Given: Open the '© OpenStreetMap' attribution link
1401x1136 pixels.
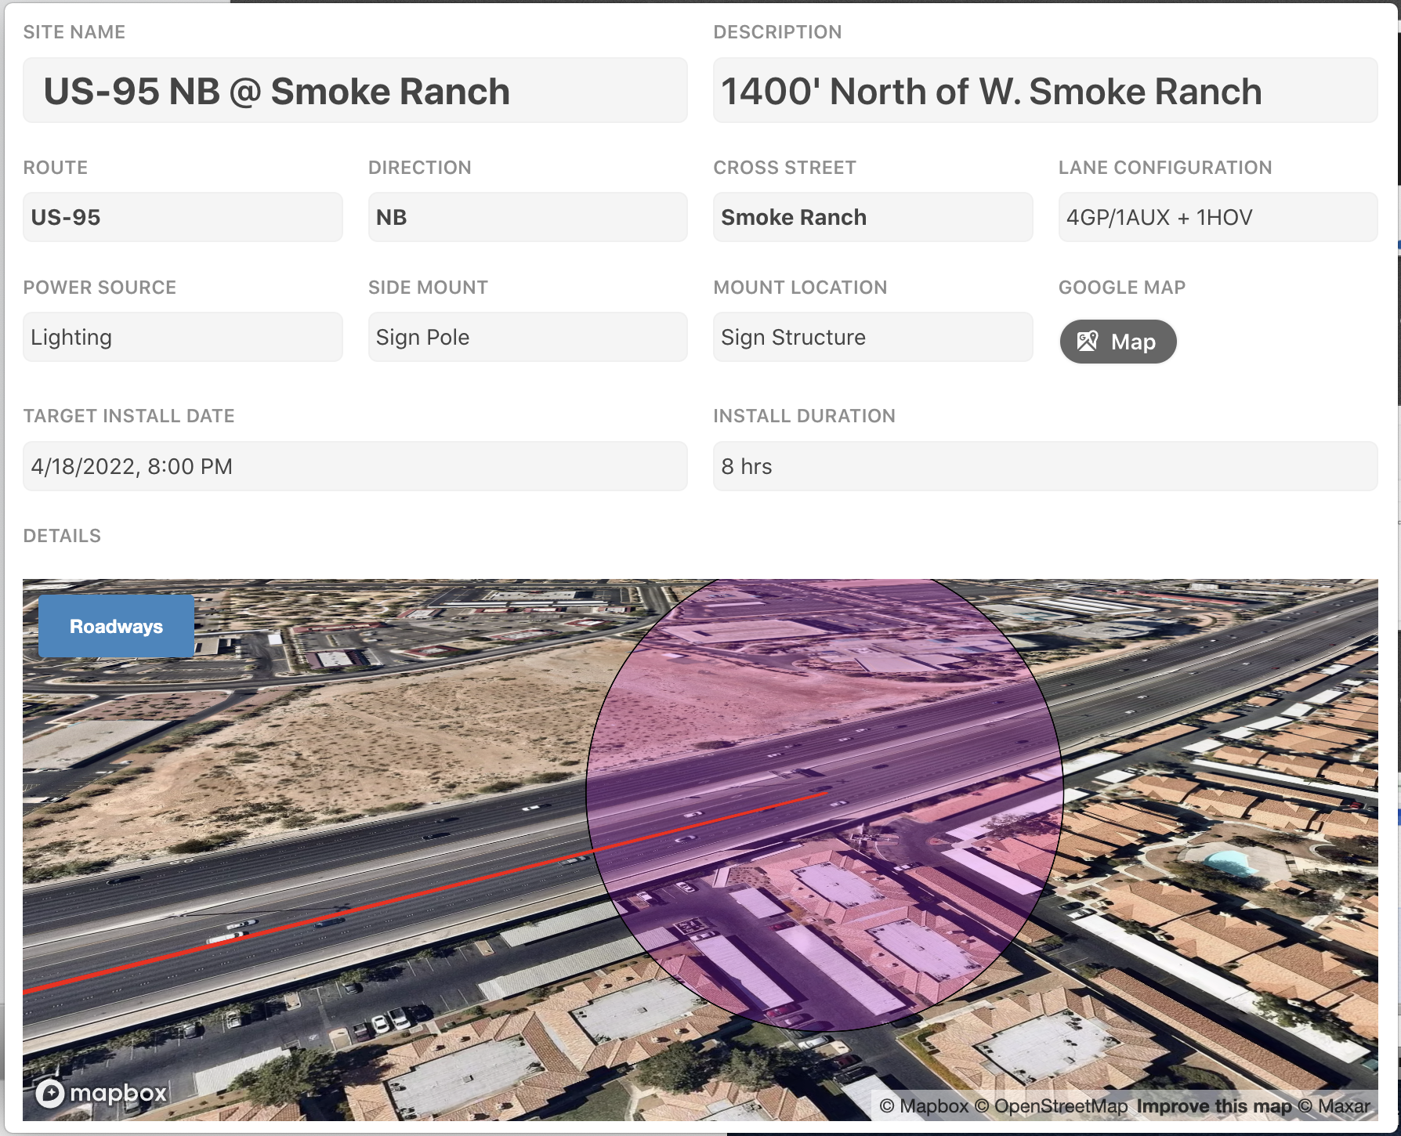Looking at the screenshot, I should click(x=1051, y=1106).
